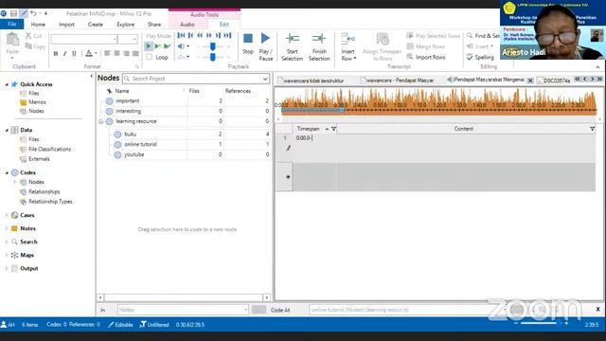
Task: Select synchronize play mode icon
Action: [x=158, y=46]
